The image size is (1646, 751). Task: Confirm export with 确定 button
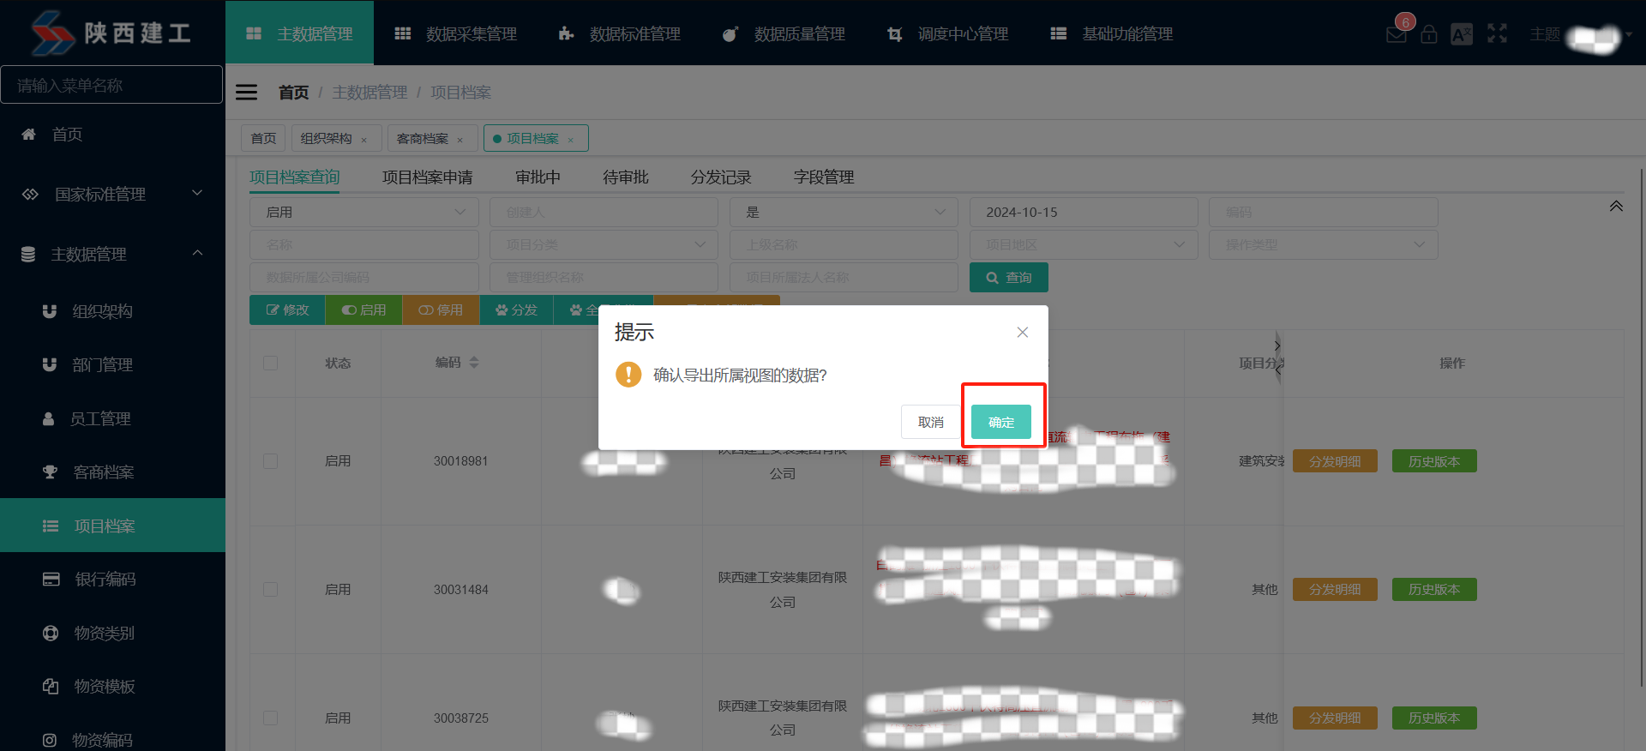click(1000, 422)
